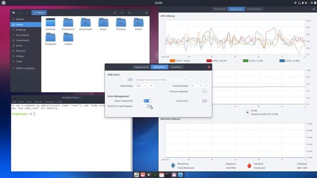
Task: Click Other Locations in Files sidebar
Action: (x=26, y=68)
